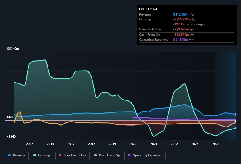Select the 2020 year axis label
The width and height of the screenshot is (241, 164).
click(x=133, y=144)
